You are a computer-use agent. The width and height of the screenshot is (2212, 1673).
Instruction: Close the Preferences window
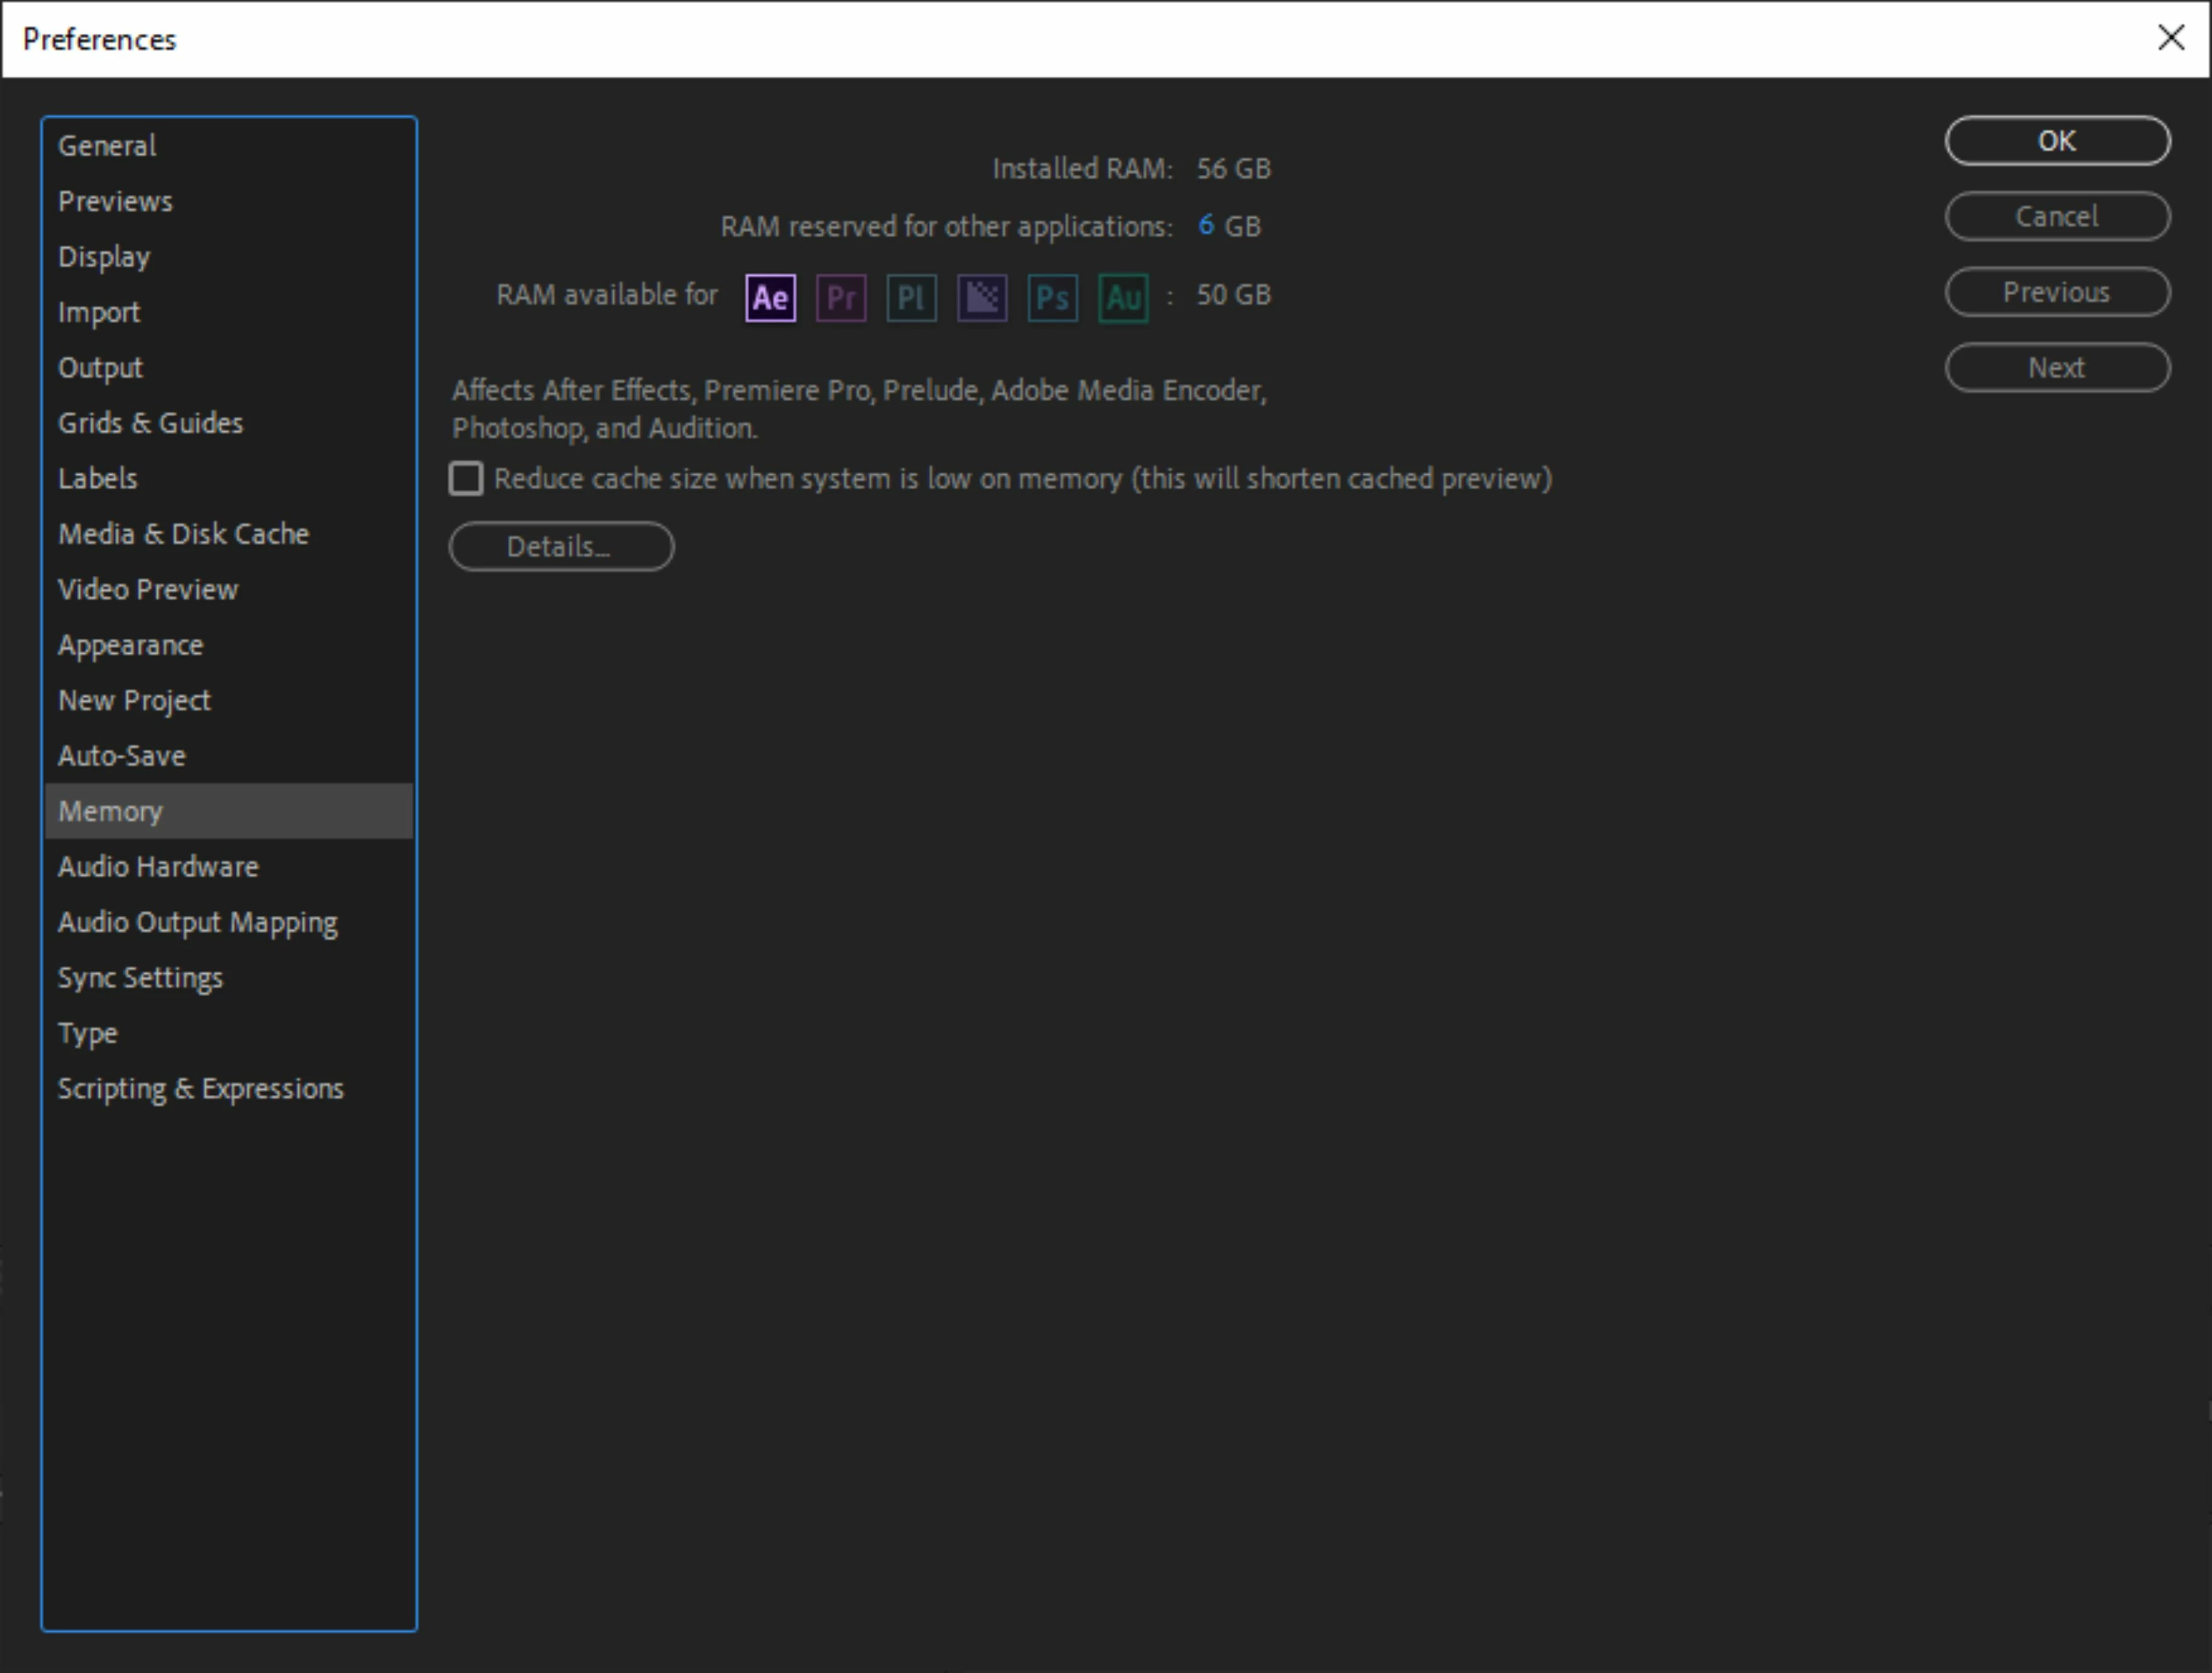(x=2170, y=38)
